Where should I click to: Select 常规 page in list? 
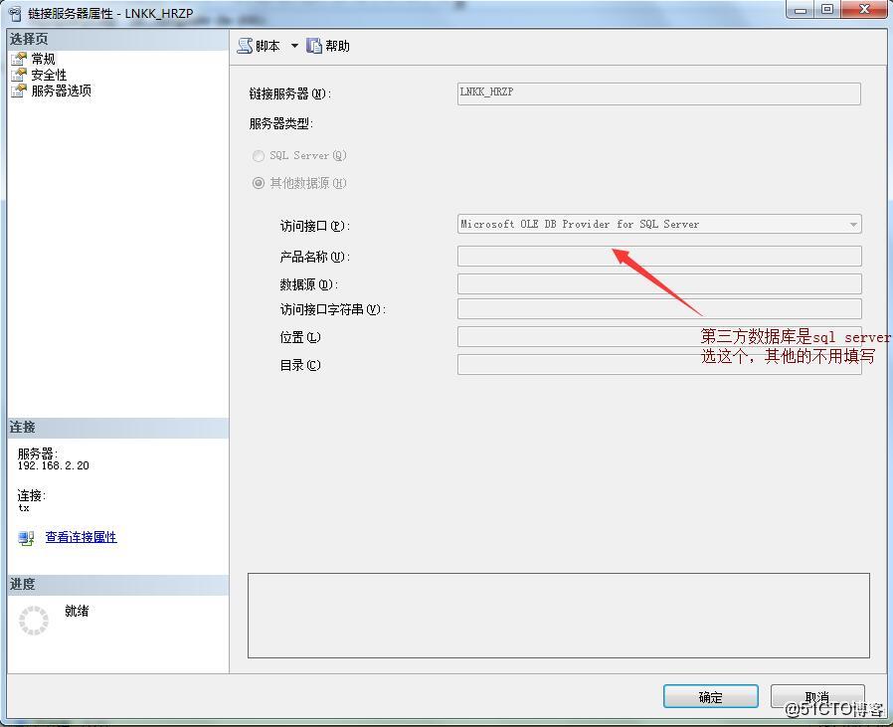click(x=44, y=59)
